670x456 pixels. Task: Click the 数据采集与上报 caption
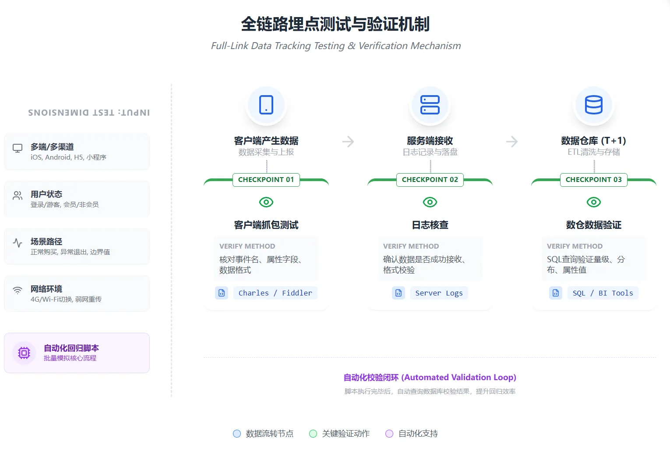click(x=266, y=152)
